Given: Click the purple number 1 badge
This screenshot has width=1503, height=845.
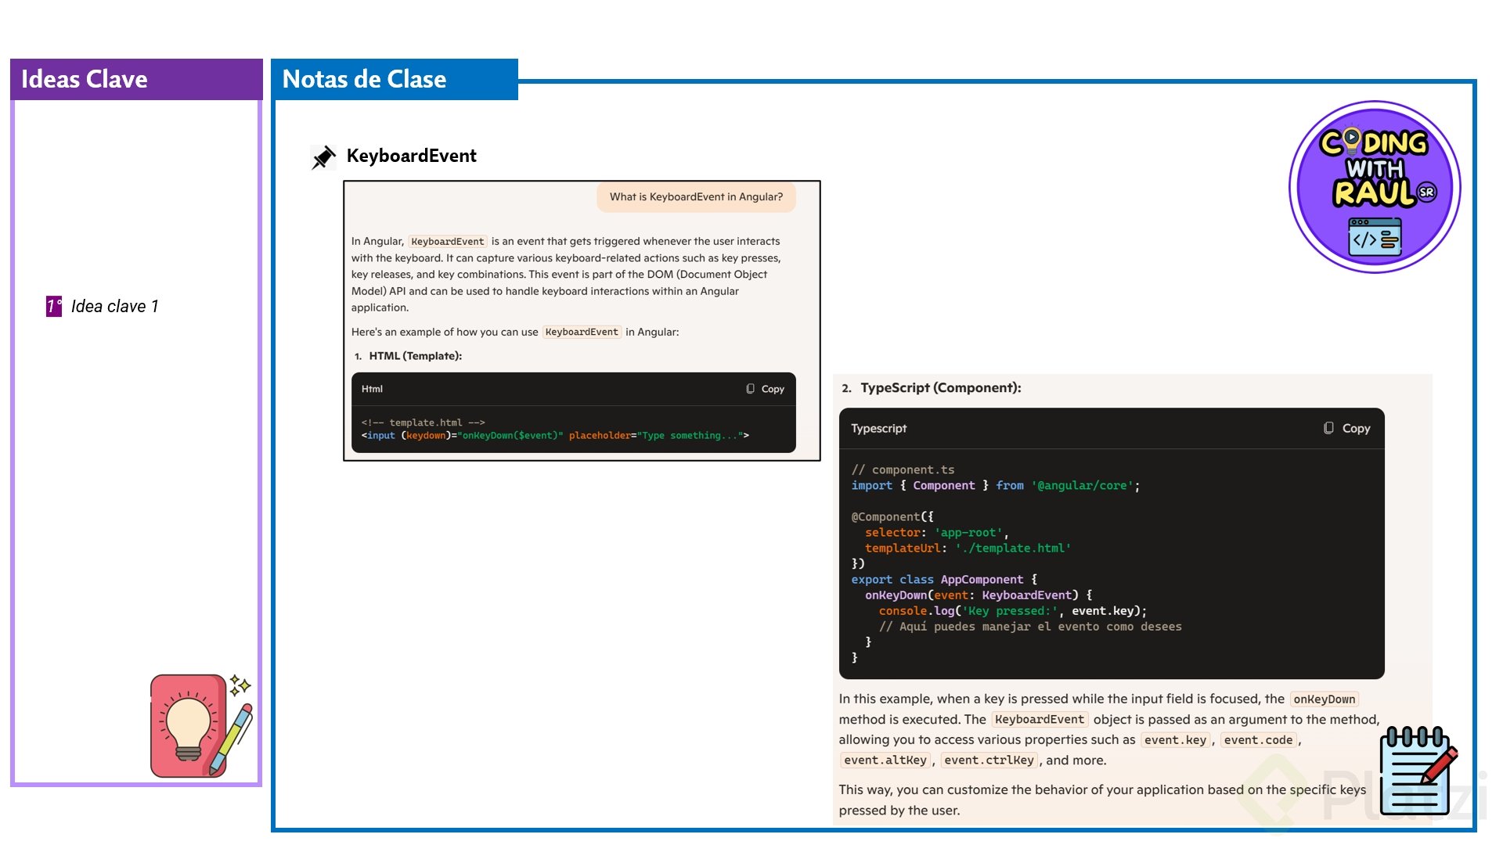Looking at the screenshot, I should point(53,306).
